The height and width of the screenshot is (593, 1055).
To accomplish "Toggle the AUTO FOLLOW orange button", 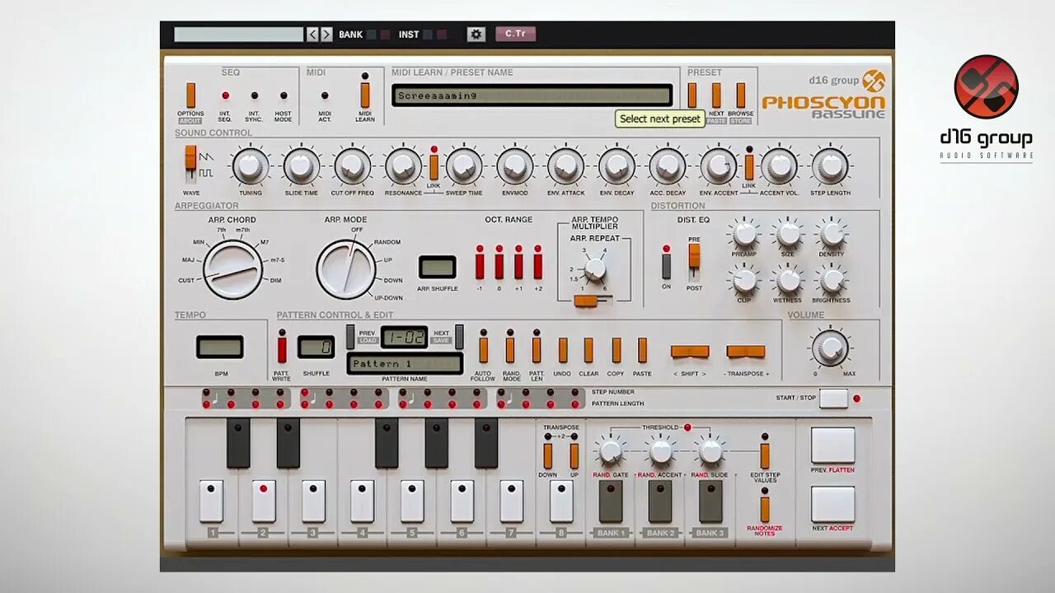I will 483,349.
